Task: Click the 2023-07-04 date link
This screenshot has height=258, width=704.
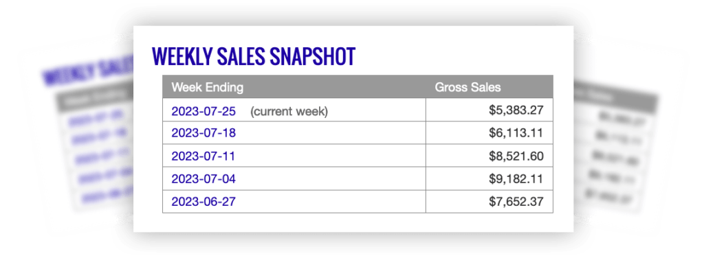Action: [203, 178]
